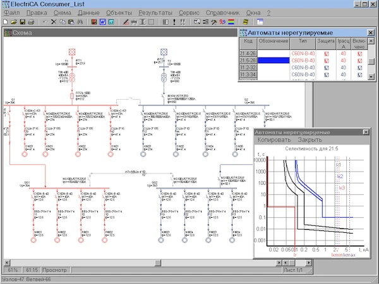Viewport: 379px width, 284px height.
Task: Click the single exclamation mark icon
Action: pyautogui.click(x=174, y=21)
